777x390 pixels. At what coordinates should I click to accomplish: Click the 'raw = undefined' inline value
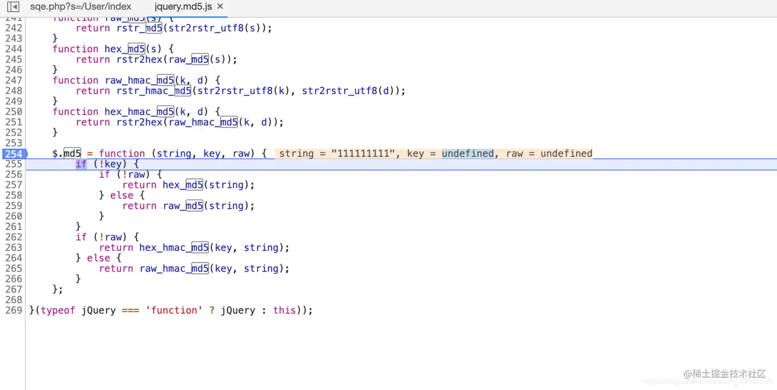549,154
